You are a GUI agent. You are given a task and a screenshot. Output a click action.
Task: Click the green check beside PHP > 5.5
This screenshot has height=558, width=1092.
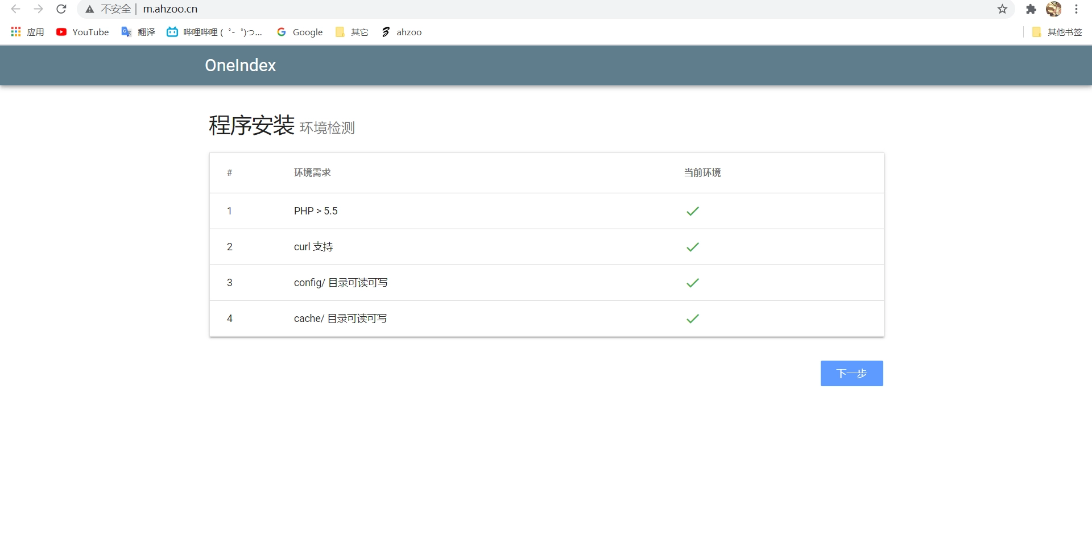pos(693,211)
